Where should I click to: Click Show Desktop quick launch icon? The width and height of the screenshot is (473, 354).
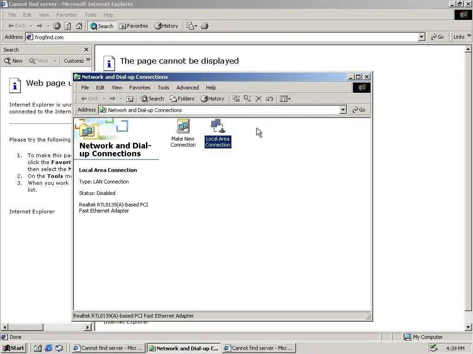(37, 348)
